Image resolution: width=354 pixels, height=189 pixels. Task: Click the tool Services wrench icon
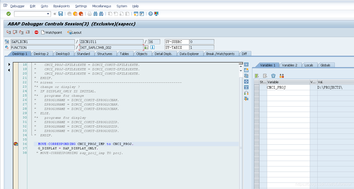246,99
